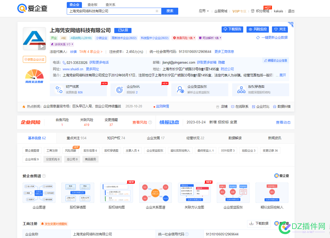Viewport: 330px width, 238px height.
Task: Expand the 自身风险 1条 tag
Action: coord(184,38)
